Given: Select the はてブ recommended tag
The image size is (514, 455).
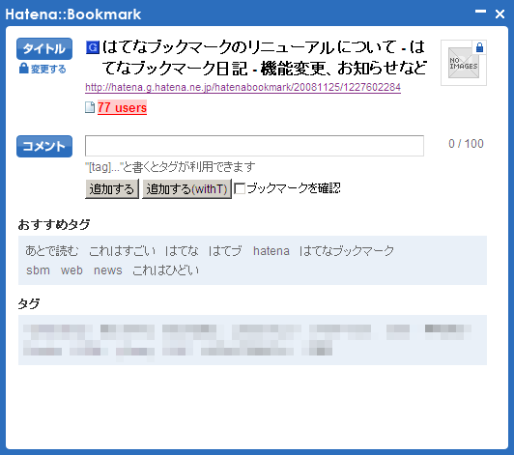Looking at the screenshot, I should (225, 251).
